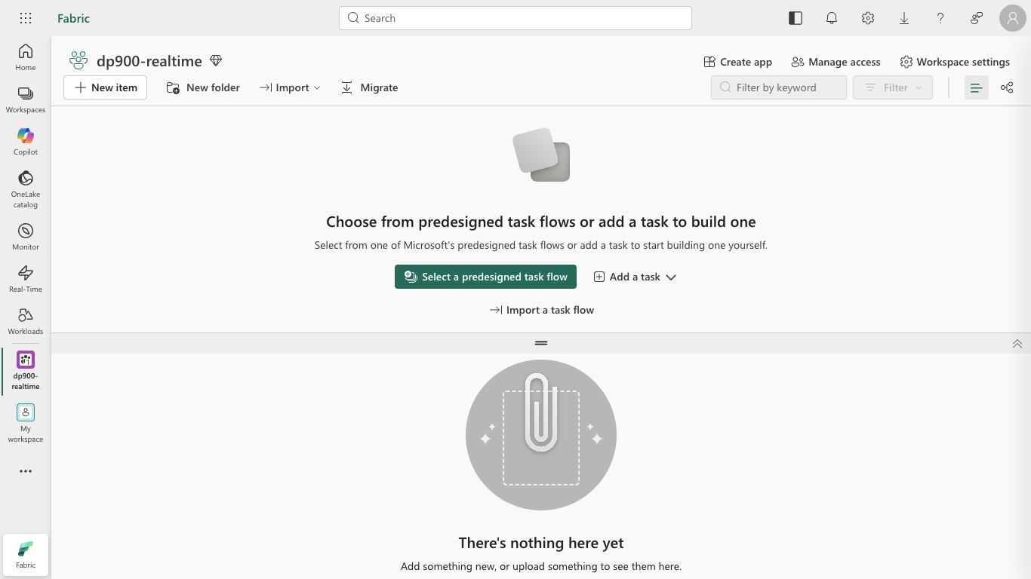The image size is (1031, 579).
Task: Click the Migrate button
Action: [369, 87]
